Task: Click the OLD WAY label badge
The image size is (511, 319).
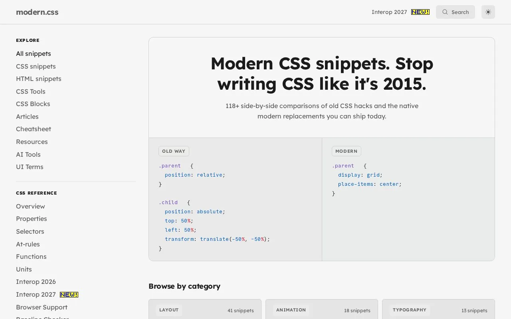Action: pyautogui.click(x=174, y=151)
